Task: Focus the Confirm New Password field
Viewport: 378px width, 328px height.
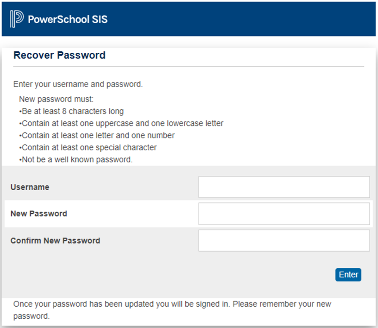Action: pyautogui.click(x=284, y=240)
